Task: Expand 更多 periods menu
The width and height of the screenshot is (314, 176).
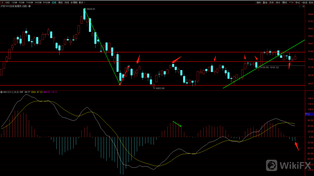Action: tap(82, 2)
